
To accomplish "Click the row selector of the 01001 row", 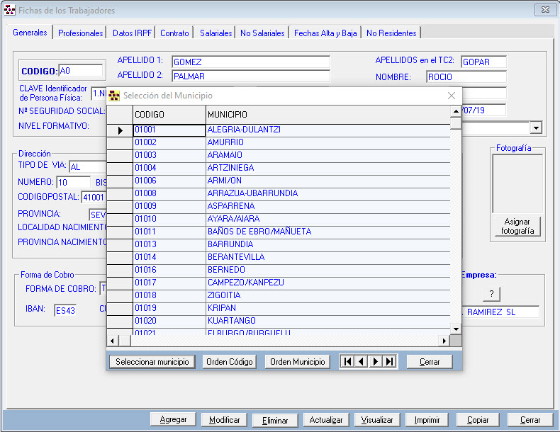I will tap(120, 130).
